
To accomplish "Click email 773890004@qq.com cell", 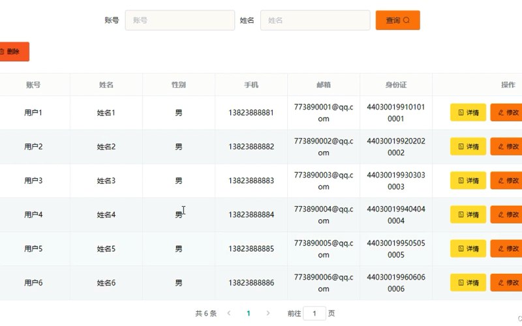I will click(x=324, y=215).
